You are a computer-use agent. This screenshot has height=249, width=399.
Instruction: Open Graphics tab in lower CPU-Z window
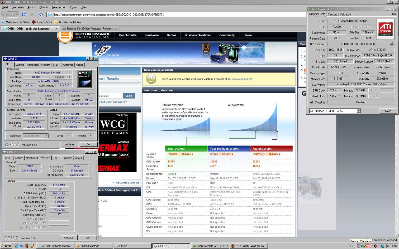click(67, 158)
